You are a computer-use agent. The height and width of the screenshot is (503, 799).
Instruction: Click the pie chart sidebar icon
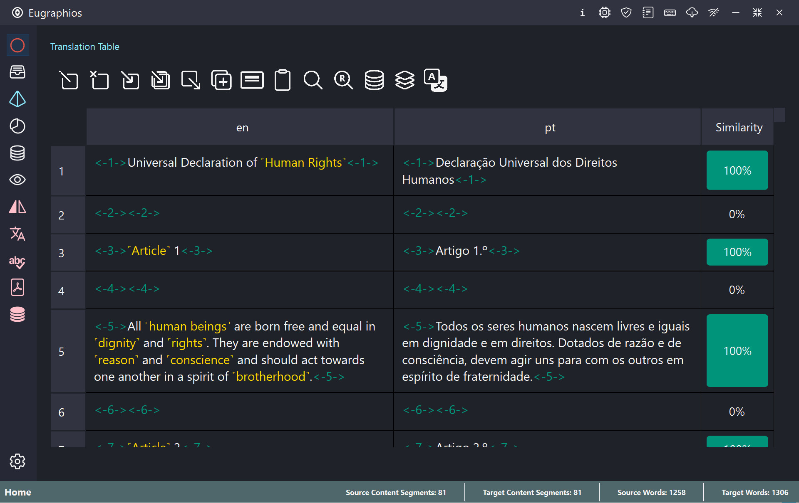pos(17,126)
